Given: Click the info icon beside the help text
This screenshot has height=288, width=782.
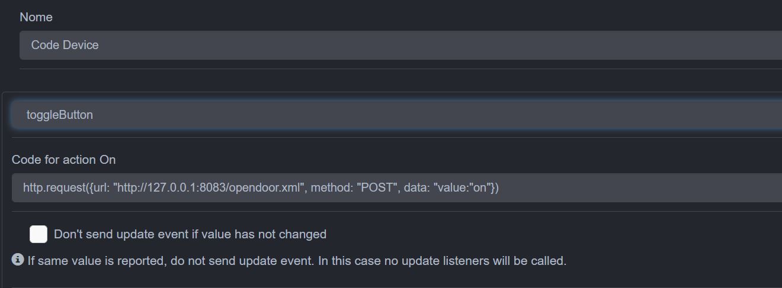Looking at the screenshot, I should point(18,260).
